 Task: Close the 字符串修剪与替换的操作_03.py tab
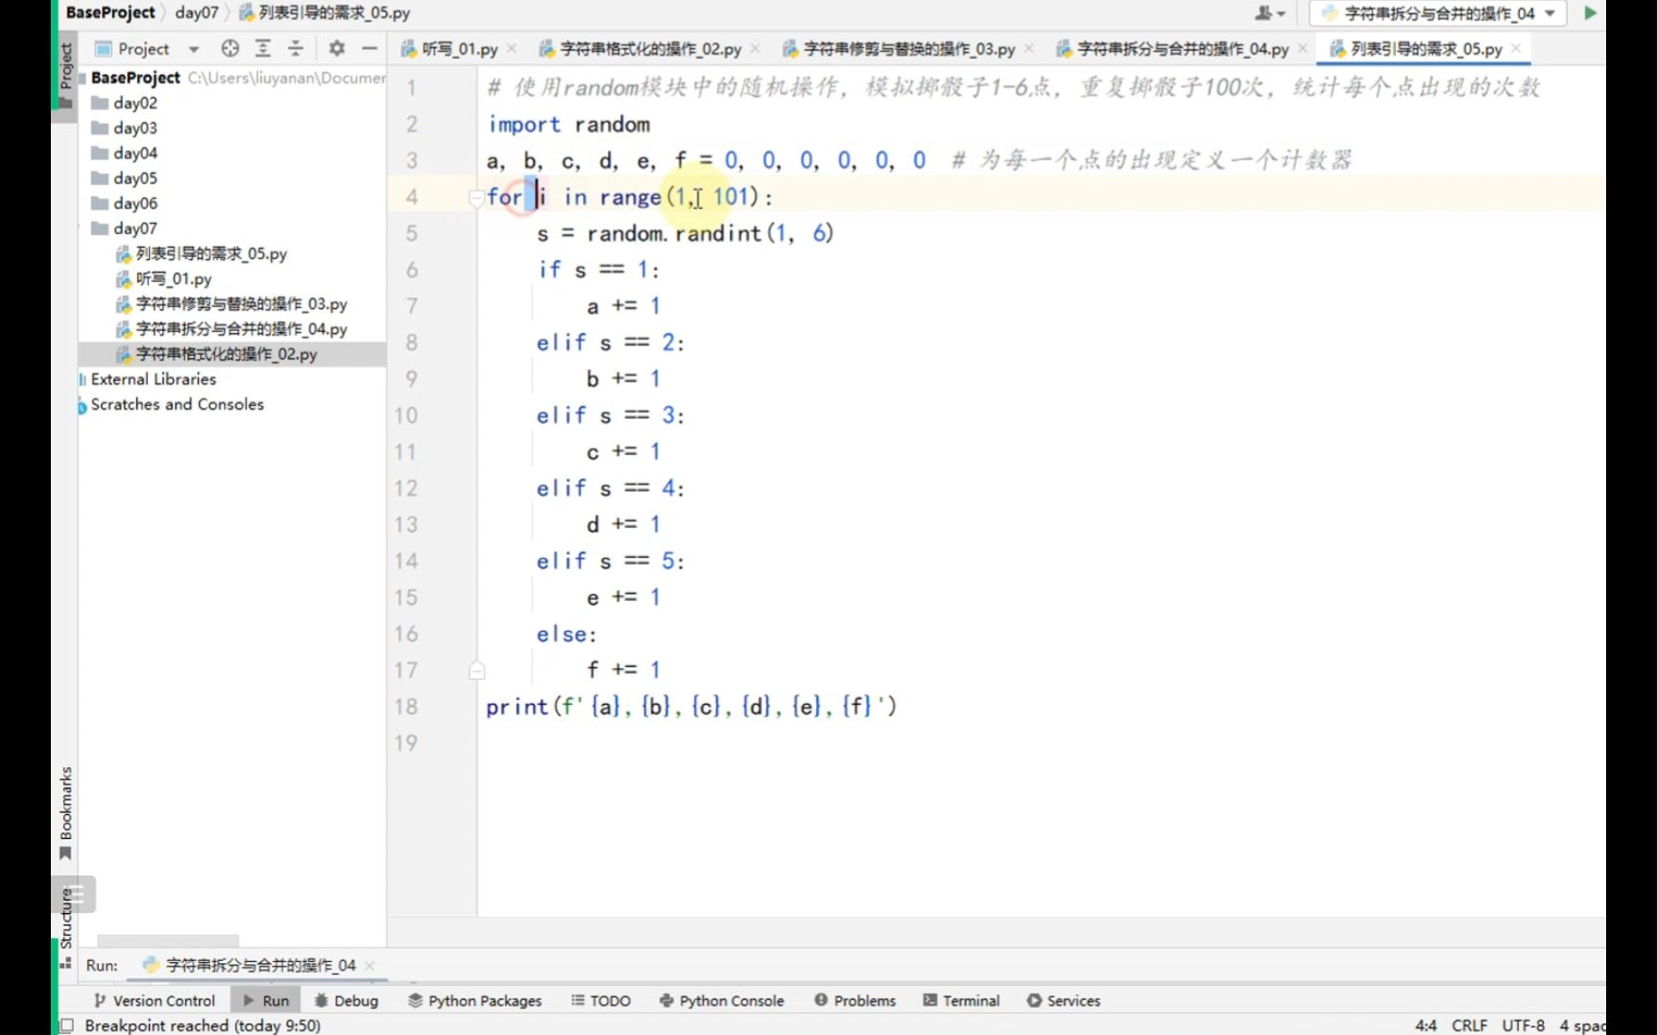pos(1029,48)
